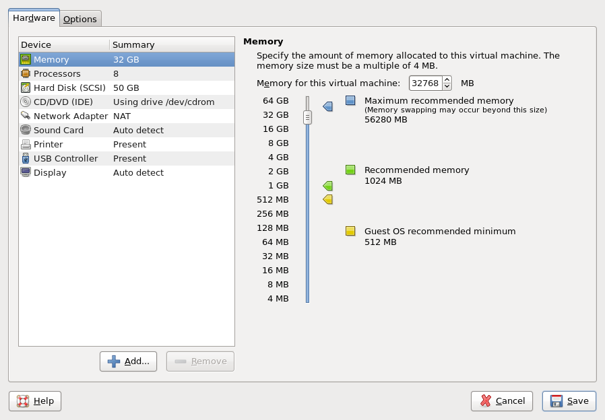Open Help for this dialog
605x420 pixels.
pos(34,400)
